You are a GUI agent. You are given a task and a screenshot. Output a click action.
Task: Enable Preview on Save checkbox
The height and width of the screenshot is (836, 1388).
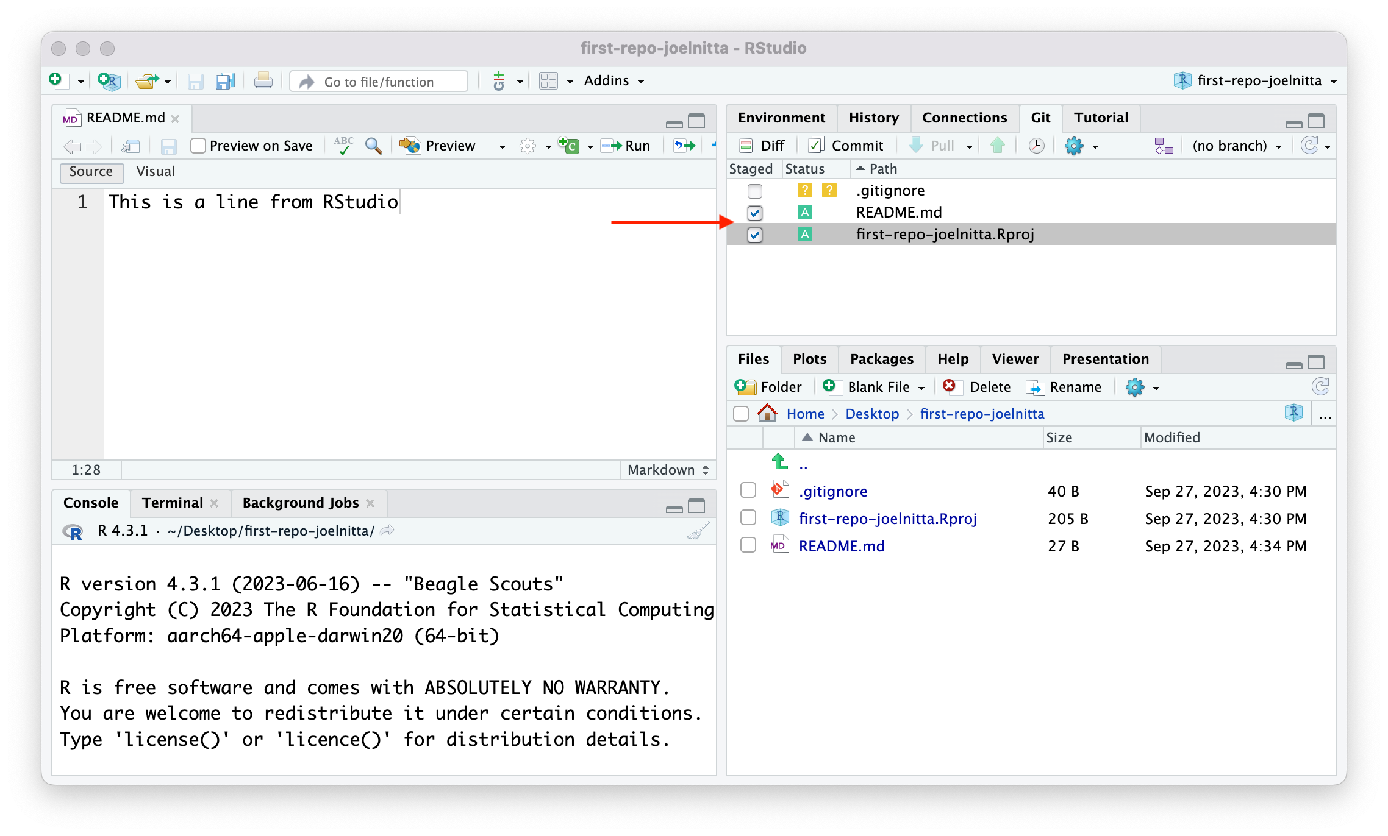198,146
